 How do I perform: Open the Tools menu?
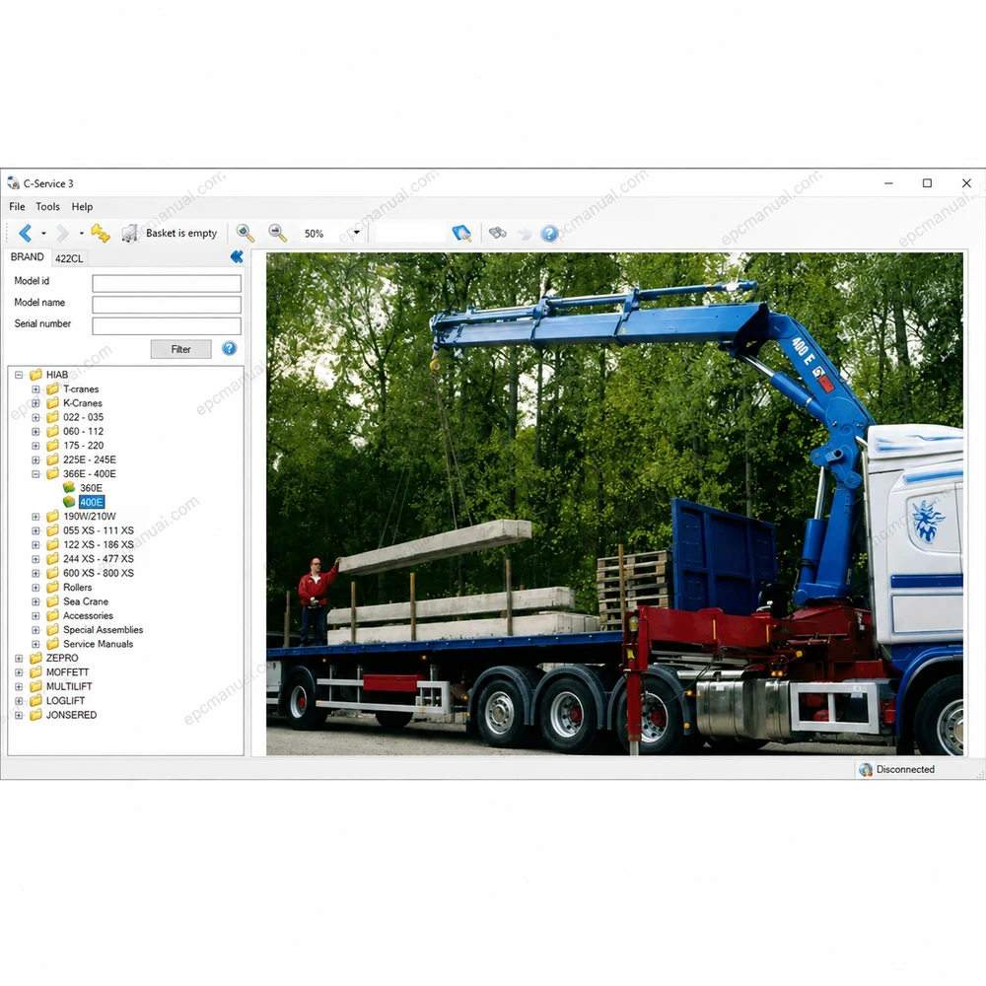point(47,206)
